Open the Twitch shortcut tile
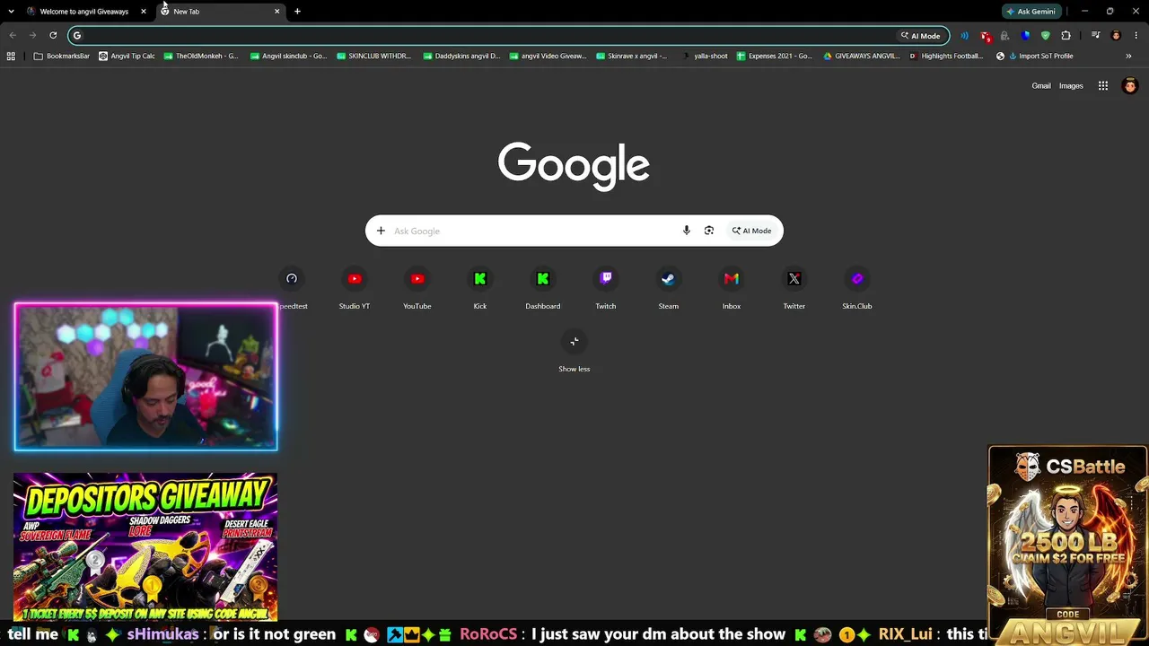1149x646 pixels. tap(606, 289)
